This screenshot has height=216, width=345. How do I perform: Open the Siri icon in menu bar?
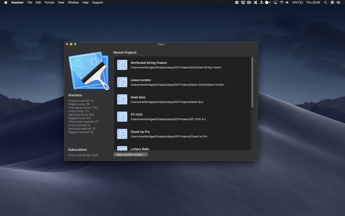coord(332,3)
